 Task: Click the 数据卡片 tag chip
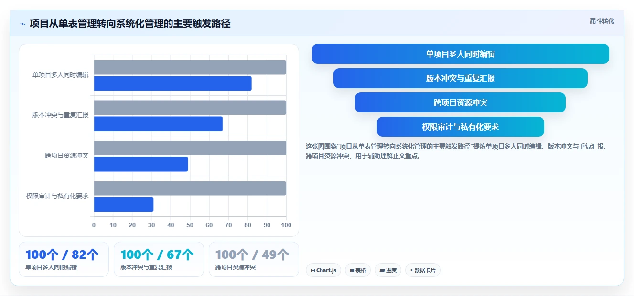pyautogui.click(x=423, y=270)
